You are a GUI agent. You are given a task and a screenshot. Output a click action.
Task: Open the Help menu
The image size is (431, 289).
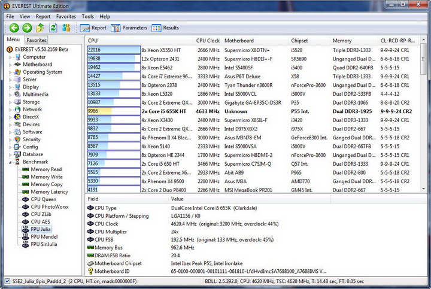(105, 17)
